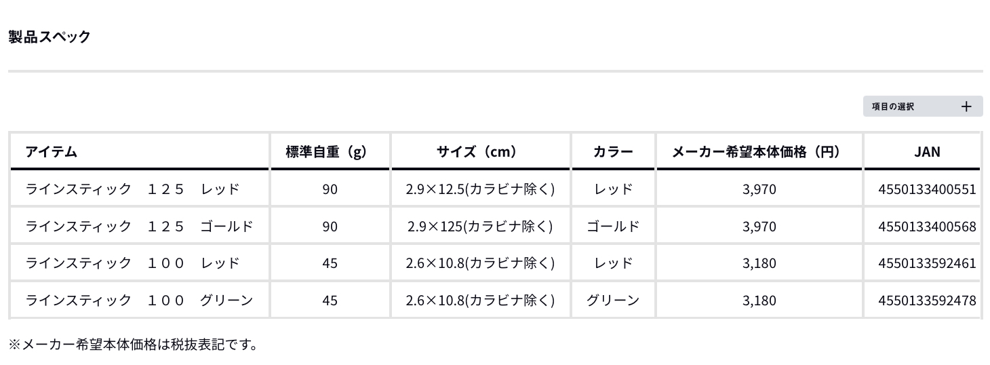990x365 pixels.
Task: Click the 標準自重（g） column header
Action: pyautogui.click(x=330, y=152)
